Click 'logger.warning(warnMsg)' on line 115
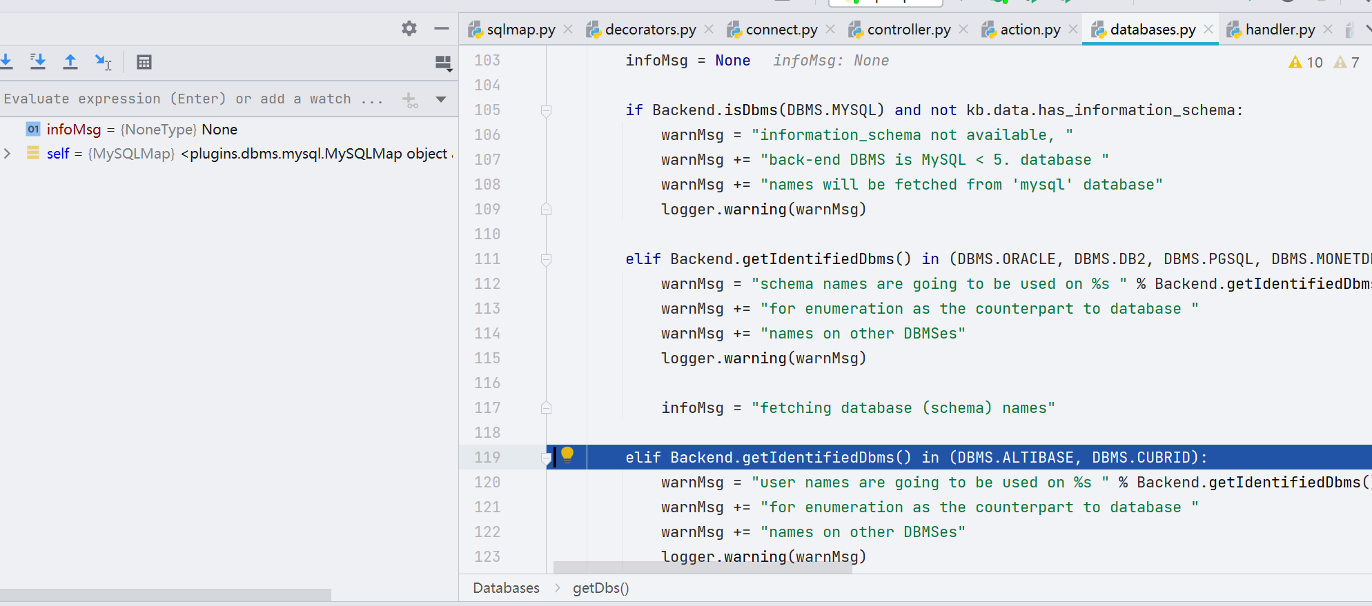 click(x=763, y=358)
